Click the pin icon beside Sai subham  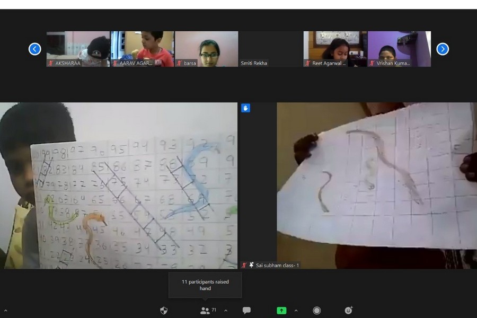(x=251, y=265)
